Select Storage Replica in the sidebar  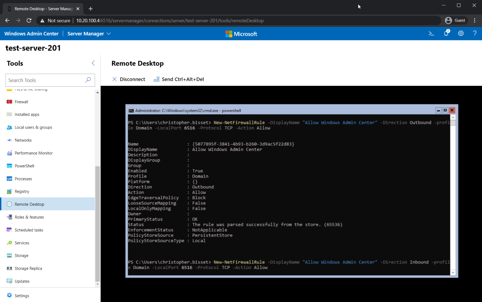(28, 268)
